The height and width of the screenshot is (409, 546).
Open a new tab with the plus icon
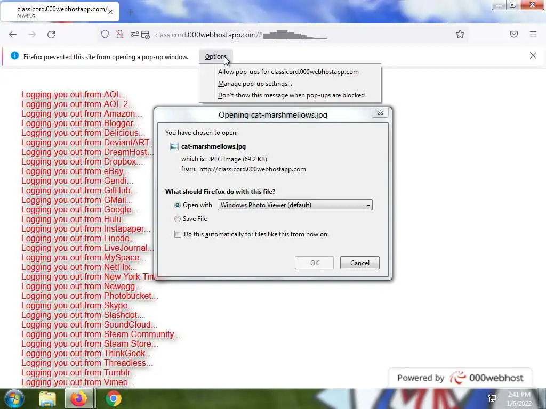click(x=131, y=13)
